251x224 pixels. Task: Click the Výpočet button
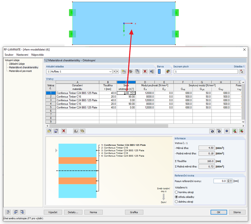pos(53,212)
